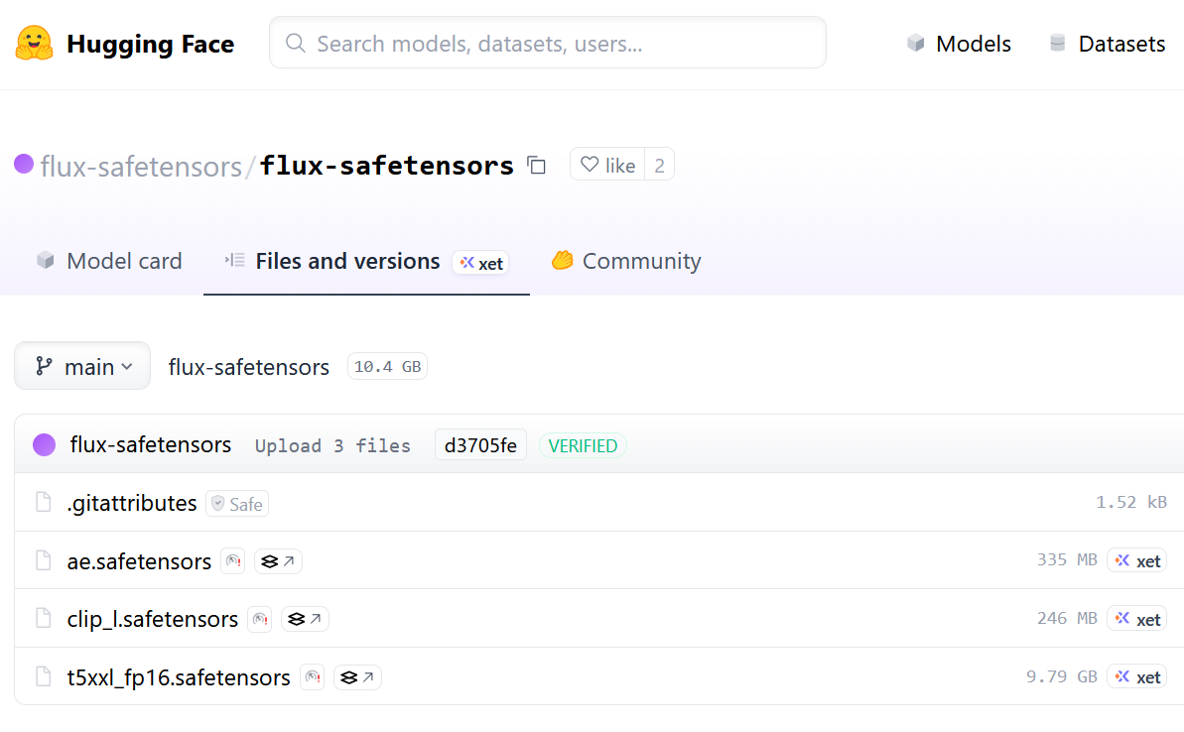The image size is (1184, 732).
Task: Open the .gitattributes file
Action: click(x=132, y=504)
